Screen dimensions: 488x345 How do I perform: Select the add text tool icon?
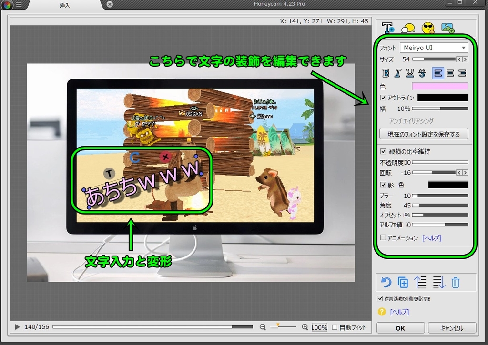388,28
